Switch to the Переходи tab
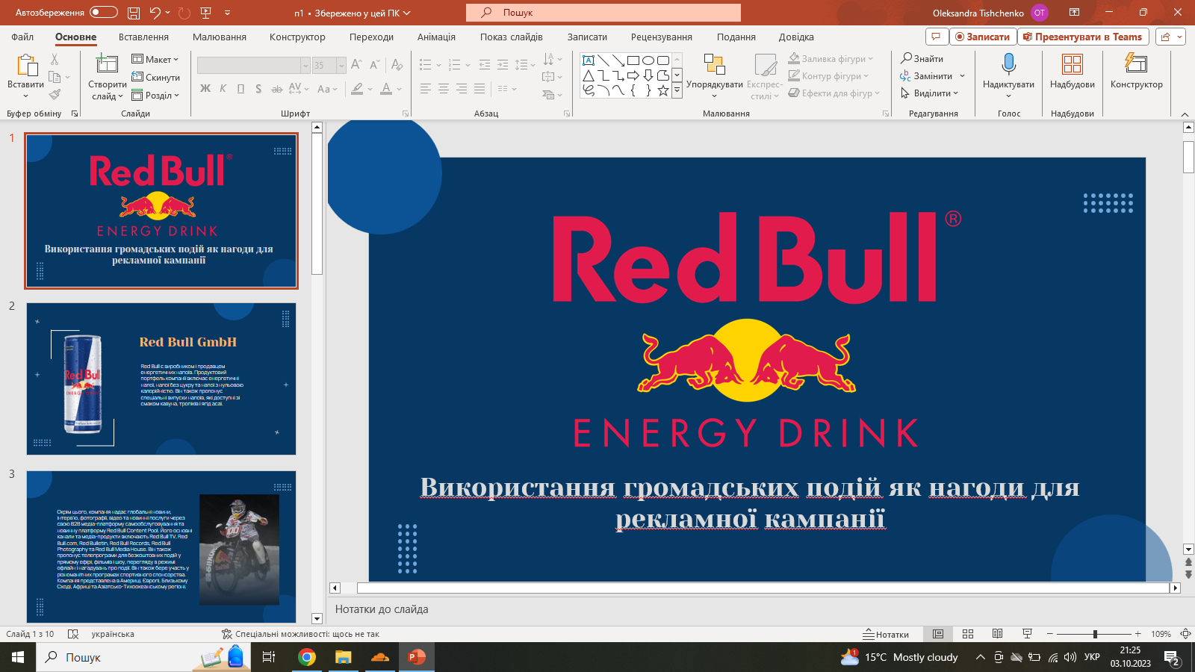The image size is (1195, 672). pyautogui.click(x=371, y=37)
